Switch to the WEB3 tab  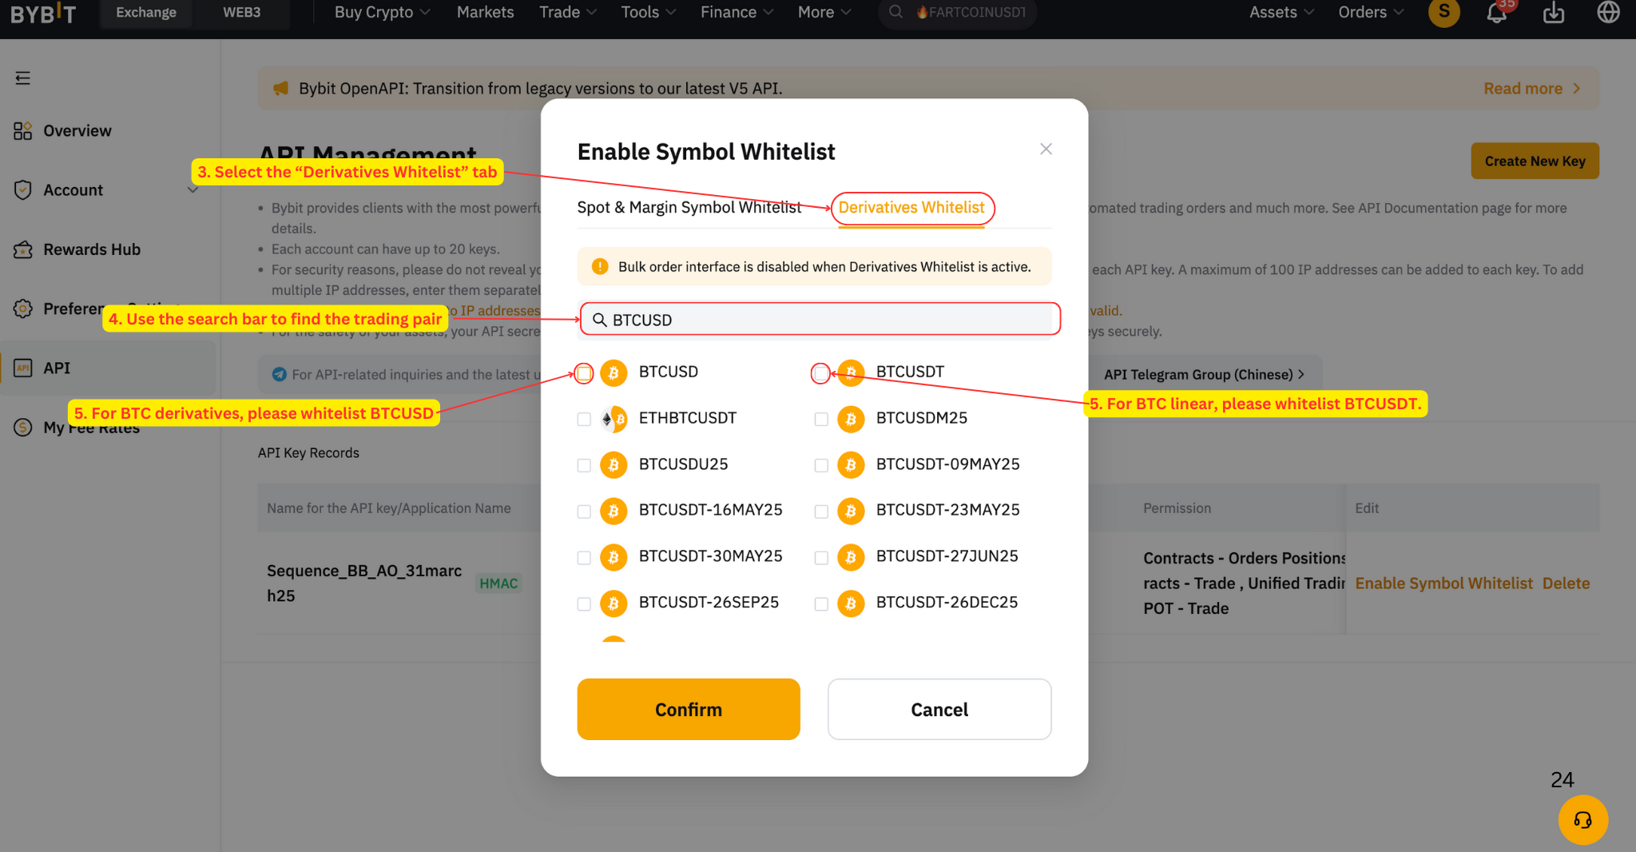click(x=241, y=12)
